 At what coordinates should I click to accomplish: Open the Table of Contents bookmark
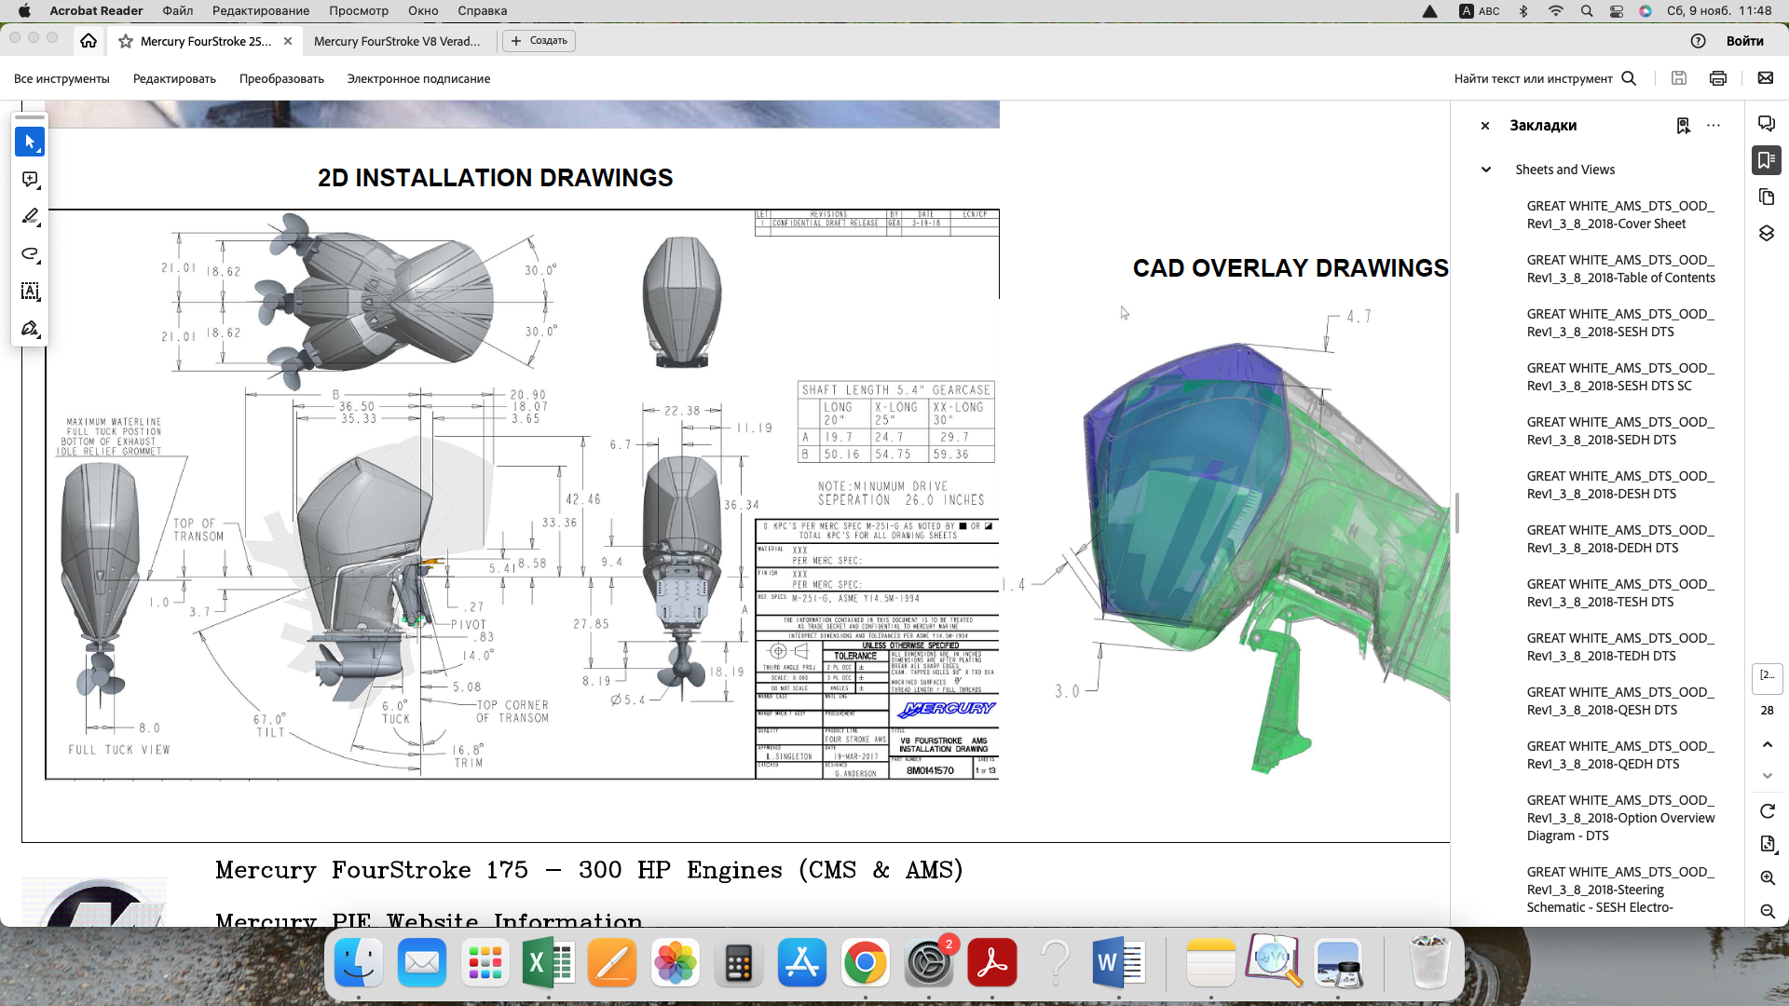point(1620,269)
